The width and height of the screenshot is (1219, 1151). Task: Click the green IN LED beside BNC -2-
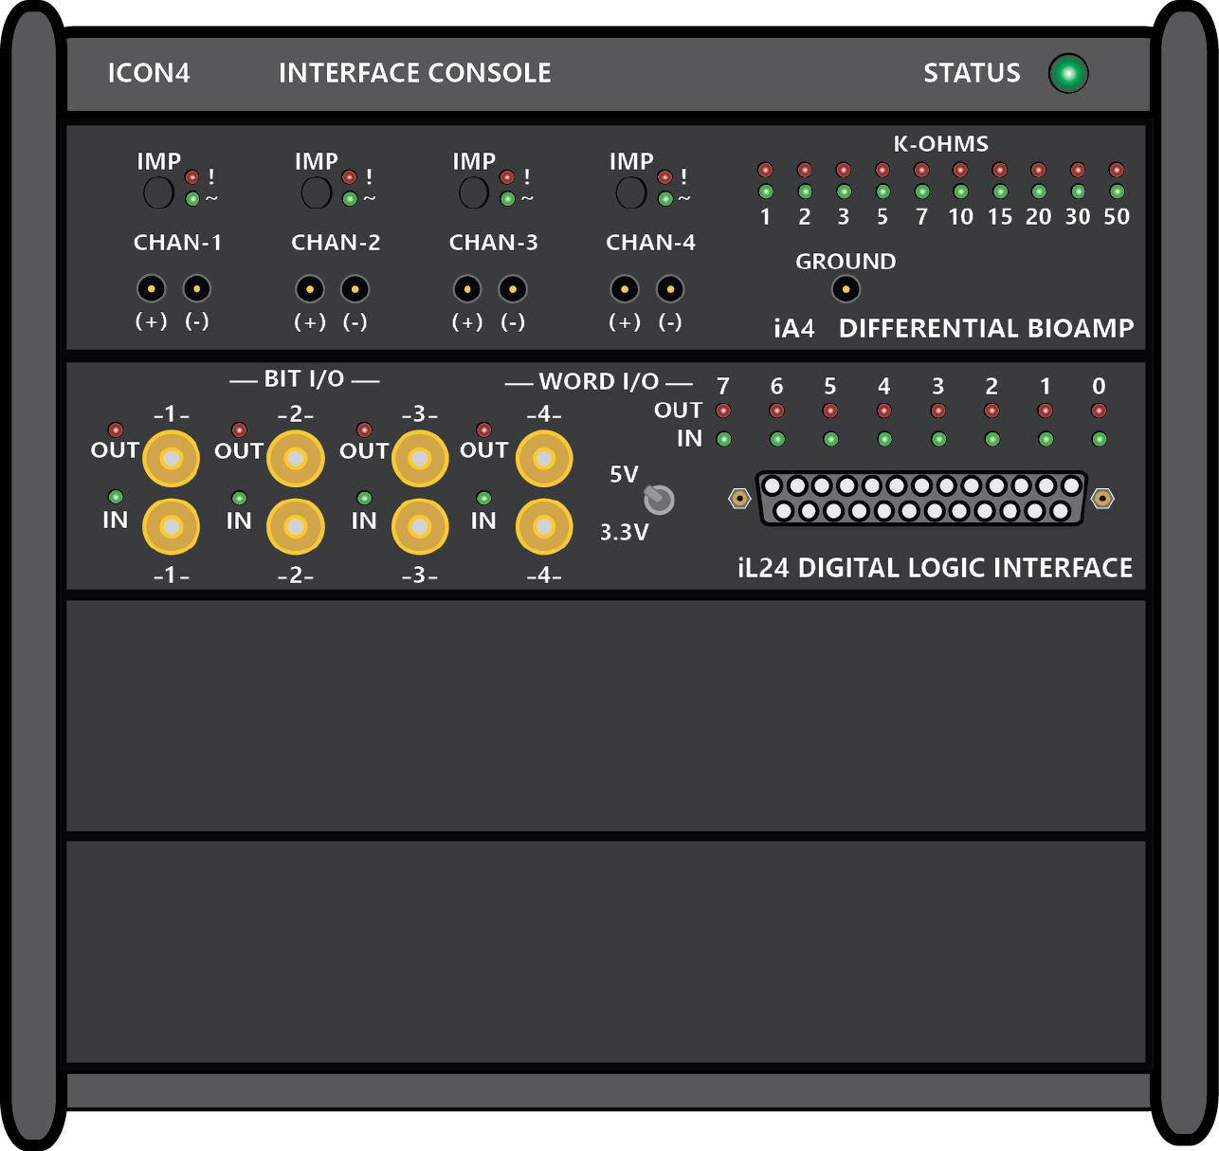(x=239, y=498)
